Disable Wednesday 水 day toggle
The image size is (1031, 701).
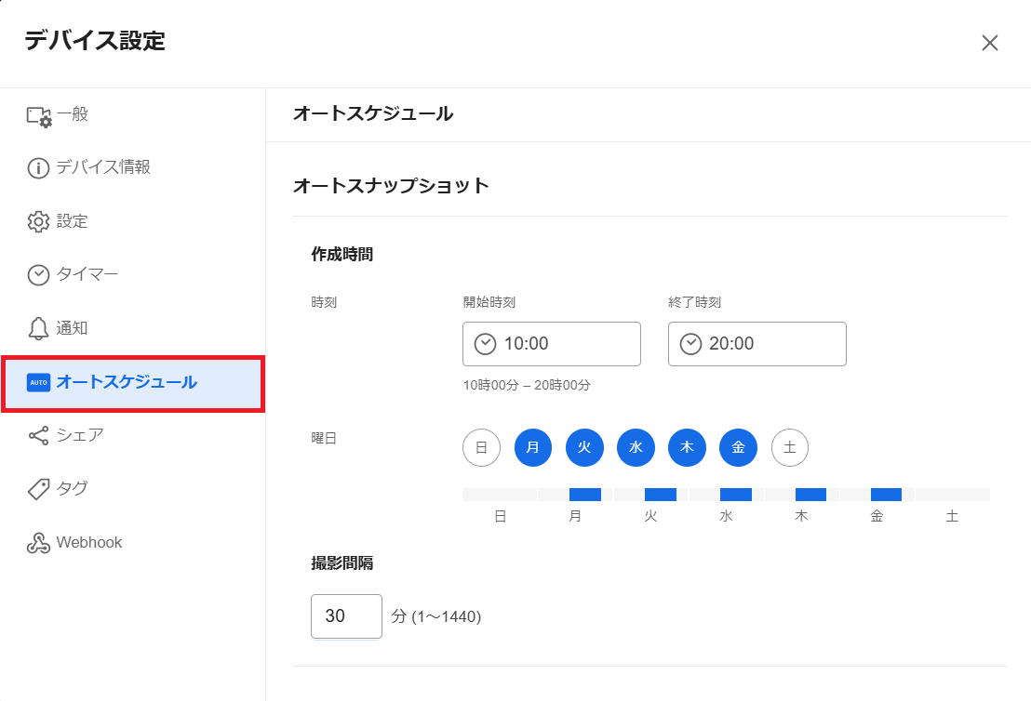[x=636, y=447]
